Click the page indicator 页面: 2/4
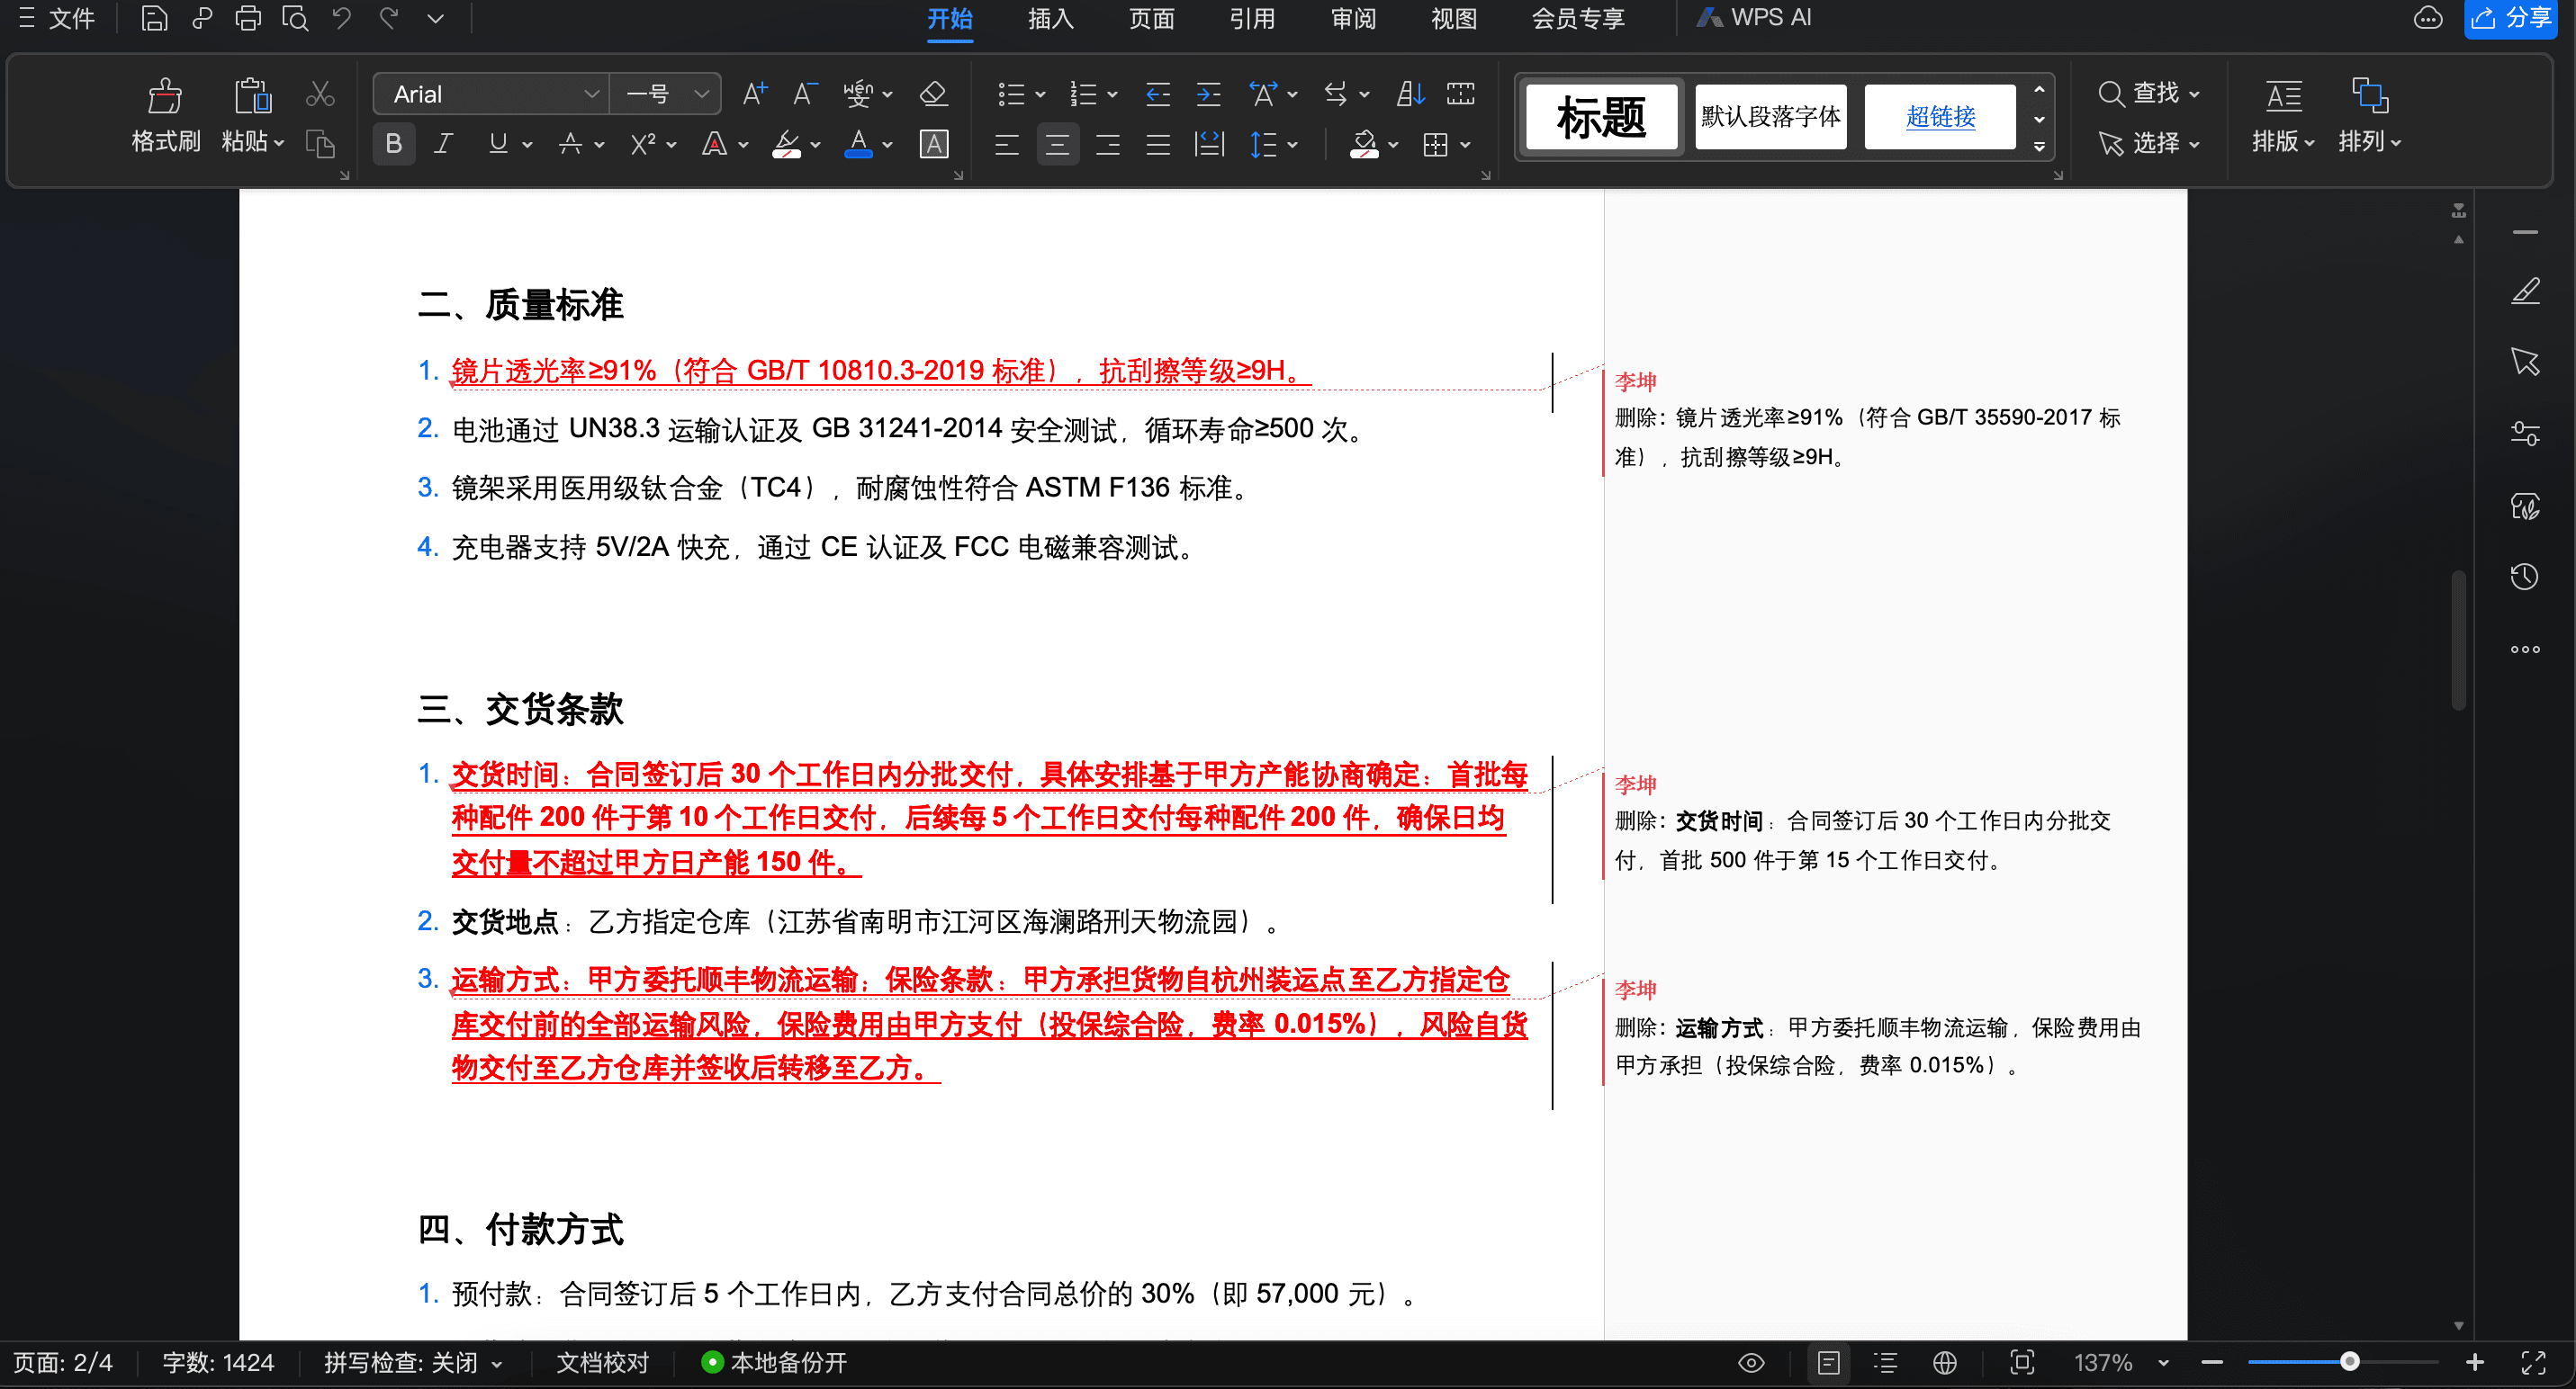2576x1389 pixels. click(x=63, y=1363)
